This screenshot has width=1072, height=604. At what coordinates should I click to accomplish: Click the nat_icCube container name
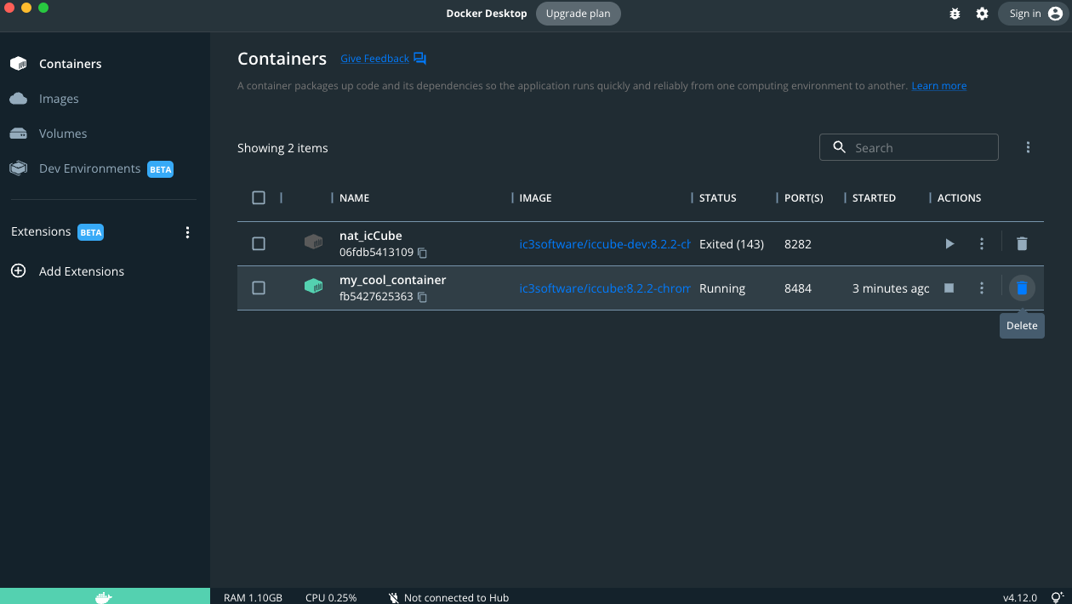click(370, 236)
